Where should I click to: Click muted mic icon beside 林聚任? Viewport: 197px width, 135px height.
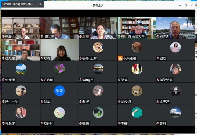click(x=4, y=36)
